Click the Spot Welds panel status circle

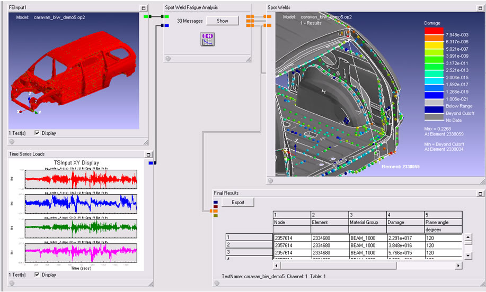click(270, 180)
